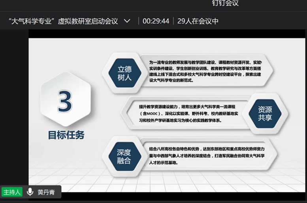Image resolution: width=307 pixels, height=203 pixels.
Task: Click the green 主持人 host badge
Action: [12, 192]
